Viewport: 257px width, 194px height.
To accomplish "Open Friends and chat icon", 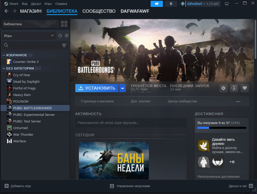I will [251, 186].
